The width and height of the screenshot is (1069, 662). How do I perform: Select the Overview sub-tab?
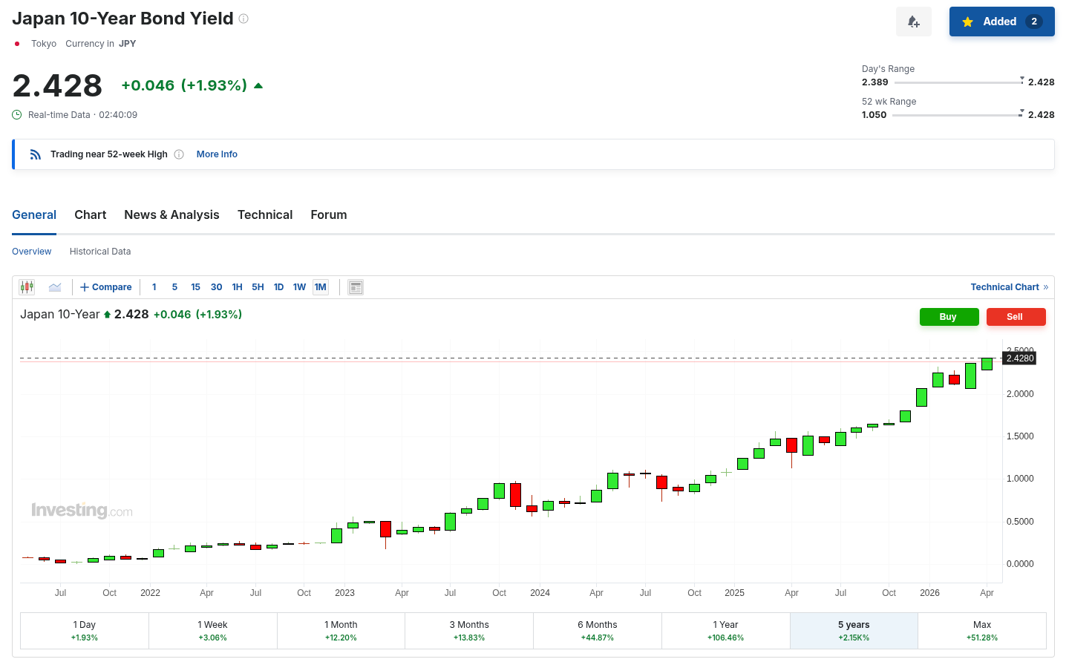[32, 252]
